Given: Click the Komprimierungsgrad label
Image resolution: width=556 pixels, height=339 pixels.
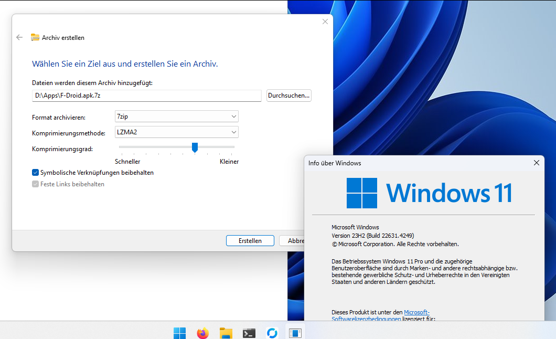Looking at the screenshot, I should point(62,149).
